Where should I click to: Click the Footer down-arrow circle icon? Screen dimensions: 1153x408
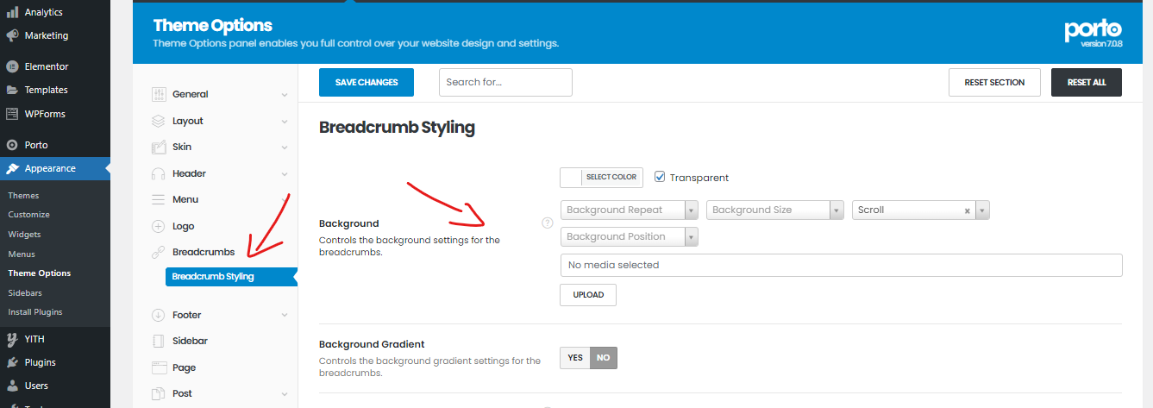(158, 315)
